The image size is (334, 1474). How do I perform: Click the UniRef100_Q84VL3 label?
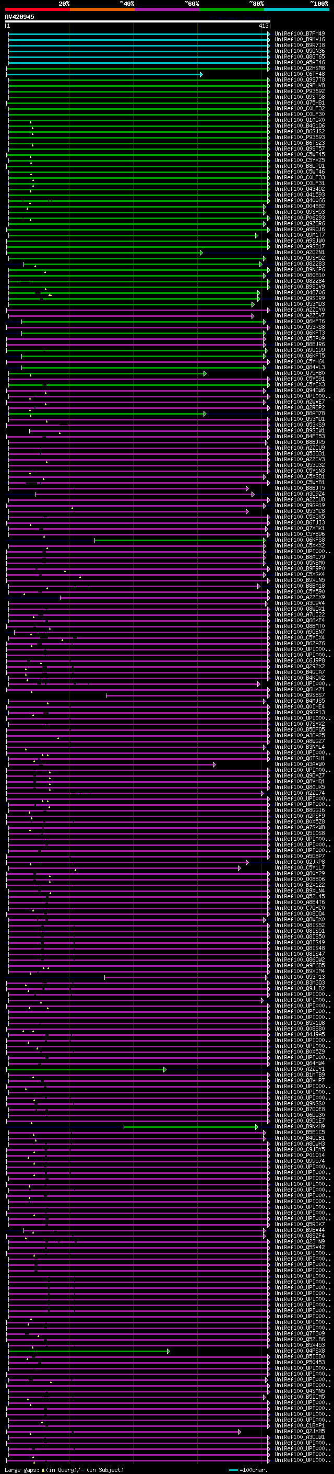tap(300, 367)
